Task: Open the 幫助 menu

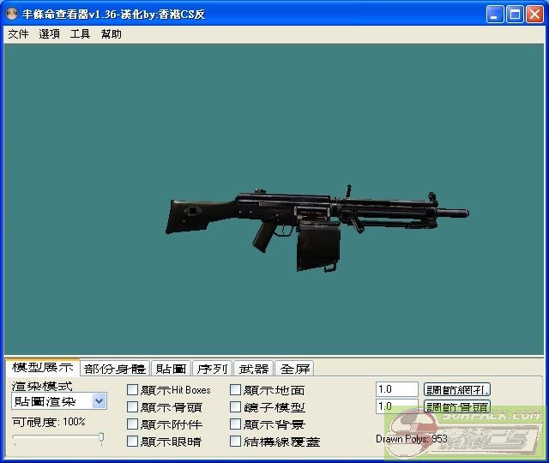Action: click(111, 34)
